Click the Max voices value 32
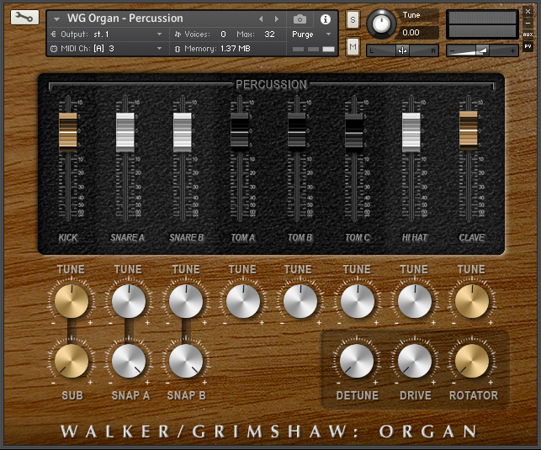Image resolution: width=541 pixels, height=450 pixels. pos(269,34)
